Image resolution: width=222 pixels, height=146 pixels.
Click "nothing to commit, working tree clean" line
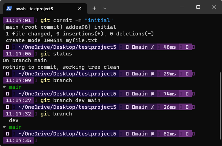coord(61,67)
